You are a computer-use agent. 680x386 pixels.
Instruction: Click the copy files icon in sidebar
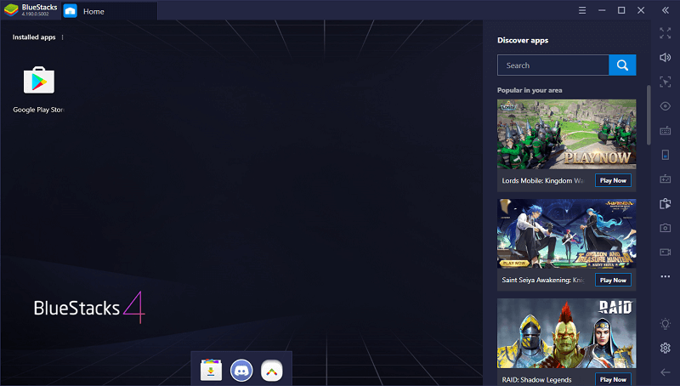(666, 203)
